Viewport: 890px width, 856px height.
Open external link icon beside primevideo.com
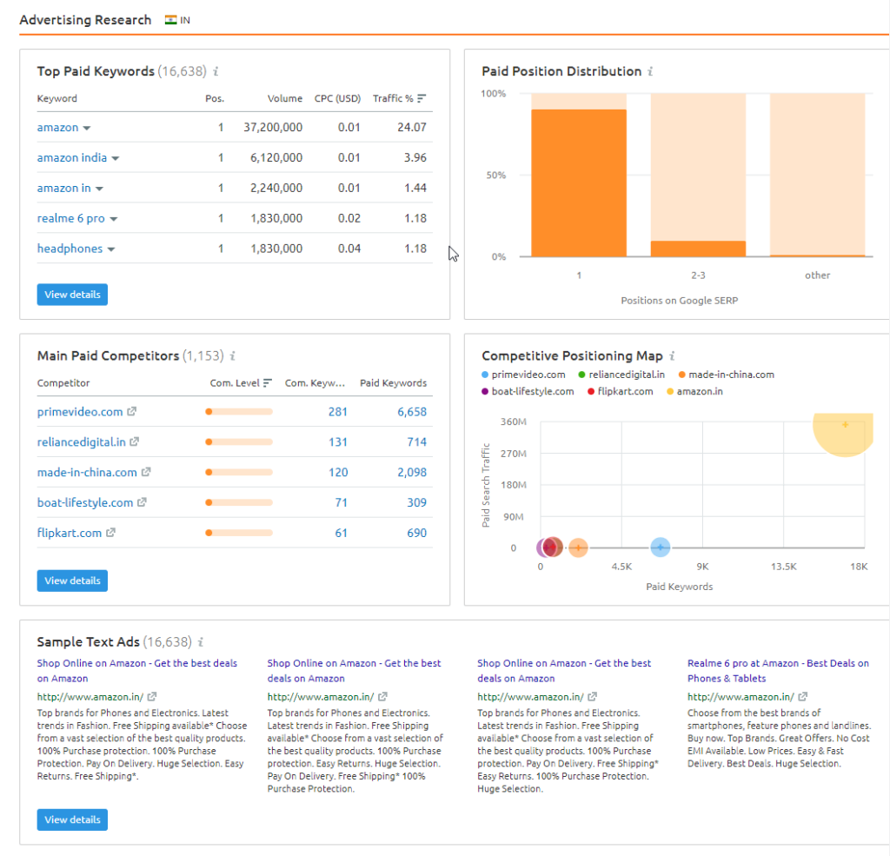pos(132,412)
